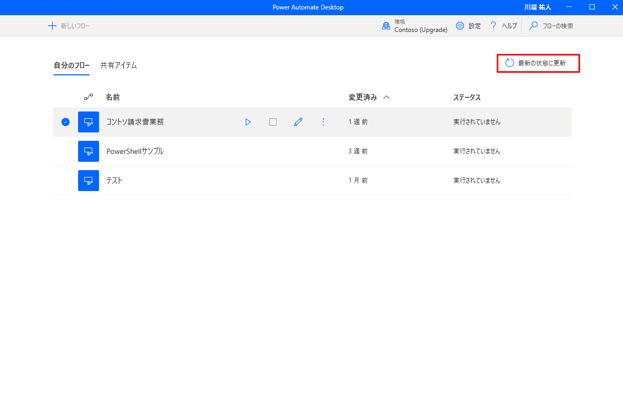This screenshot has height=402, width=623.
Task: Edit the コントソ請求書業務 flow with pencil icon
Action: pos(298,122)
